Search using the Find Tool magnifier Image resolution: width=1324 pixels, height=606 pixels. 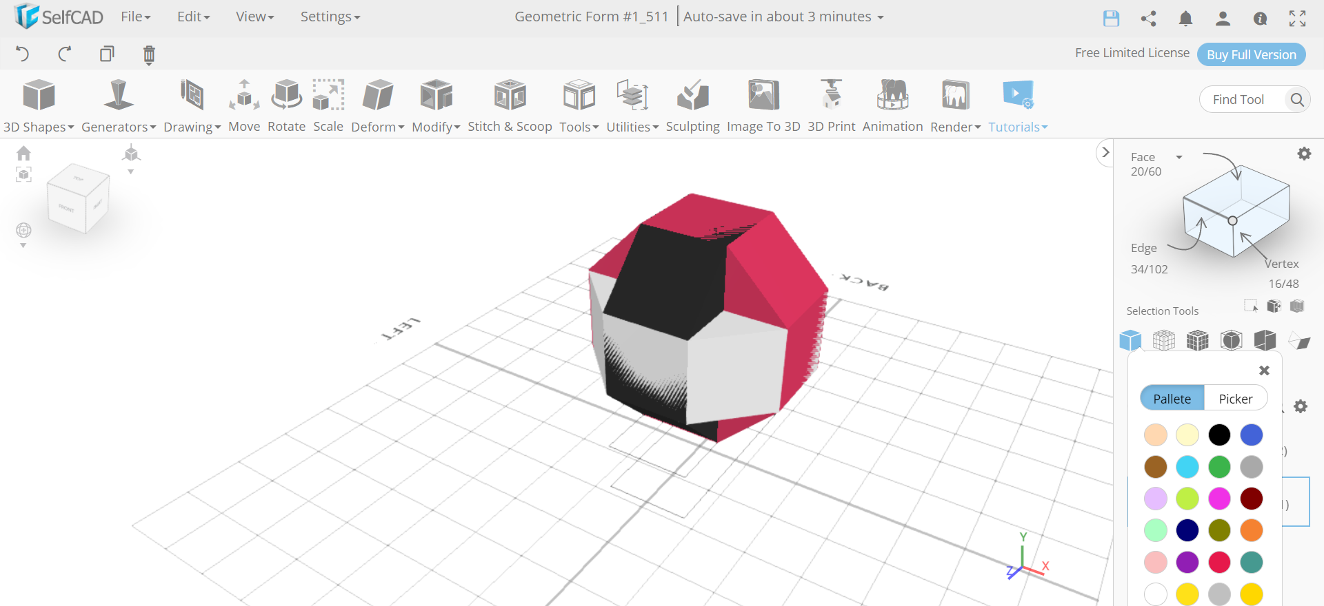(x=1296, y=100)
